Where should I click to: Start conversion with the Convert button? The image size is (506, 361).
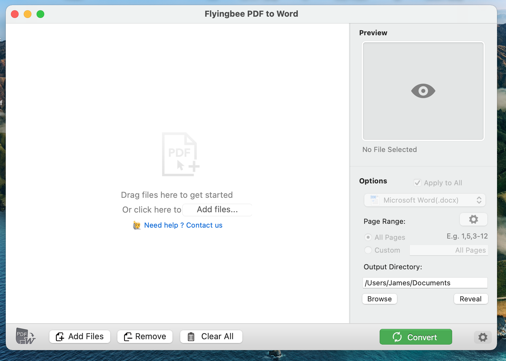click(416, 337)
